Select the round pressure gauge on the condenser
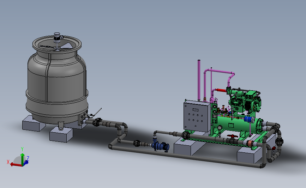The width and height of the screenshot is (306, 188). [x=220, y=128]
